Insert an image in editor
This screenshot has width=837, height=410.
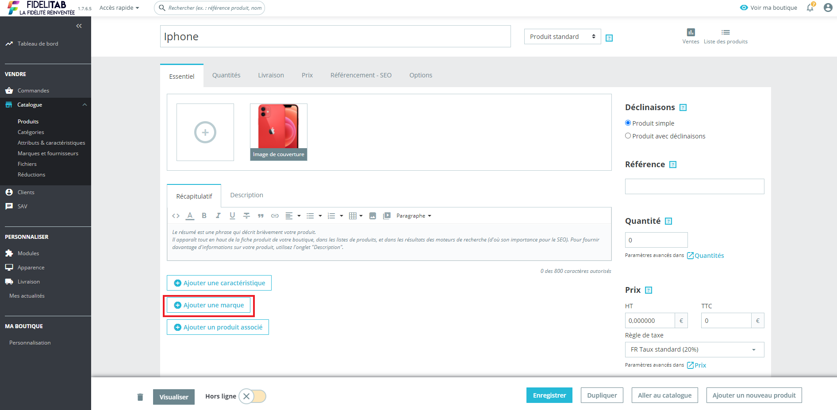click(372, 216)
